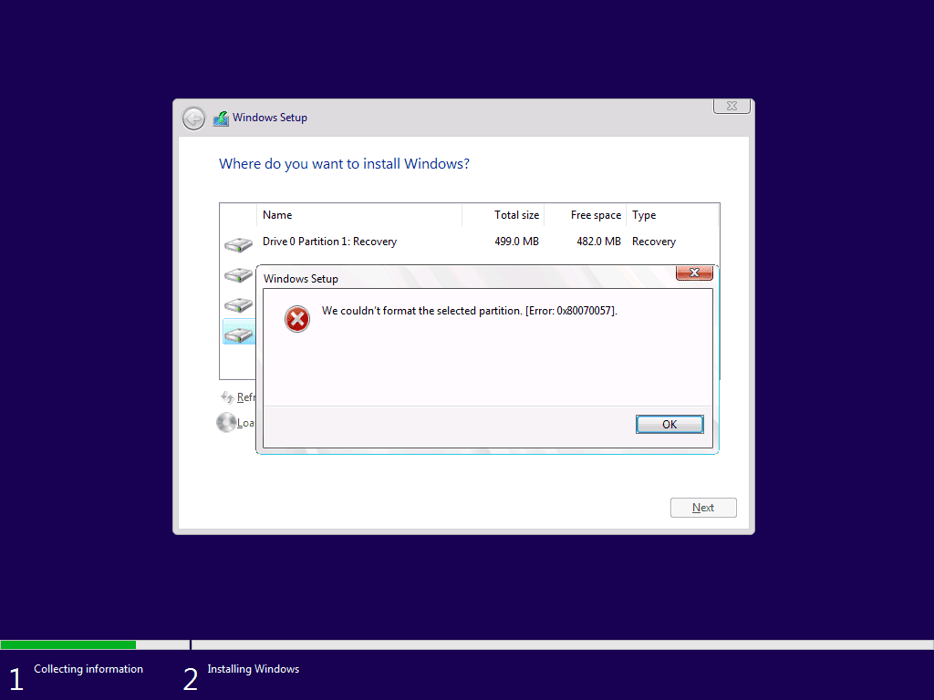Click the circular back navigation button
The height and width of the screenshot is (700, 934).
[x=193, y=118]
